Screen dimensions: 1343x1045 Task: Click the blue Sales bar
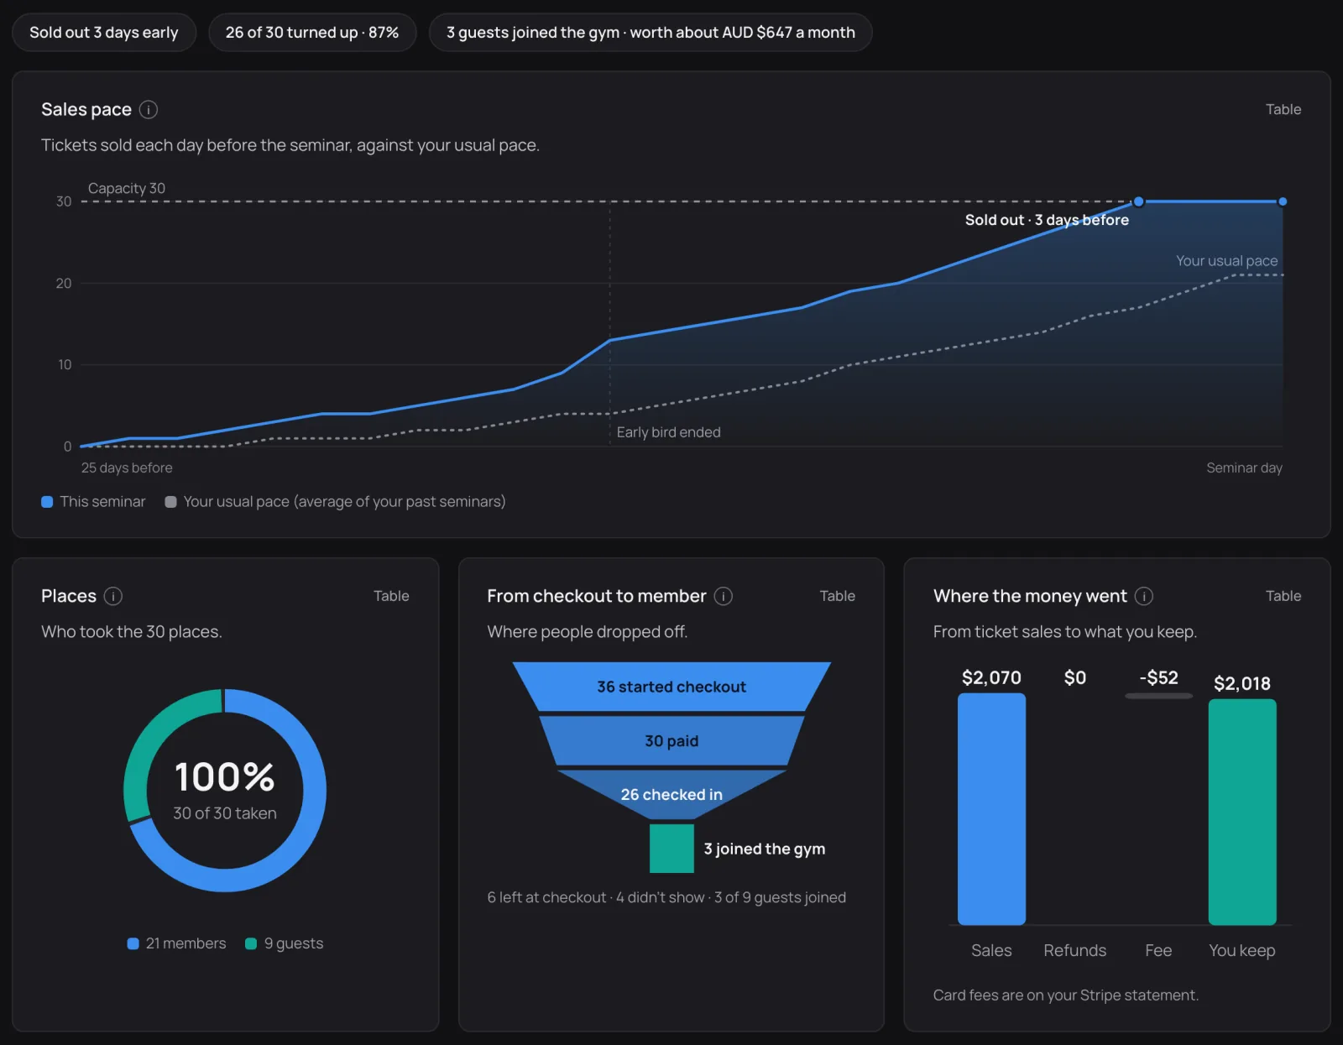click(x=991, y=809)
